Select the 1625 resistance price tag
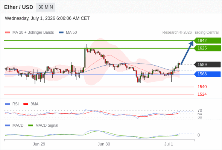This screenshot has width=222, height=150. [207, 48]
